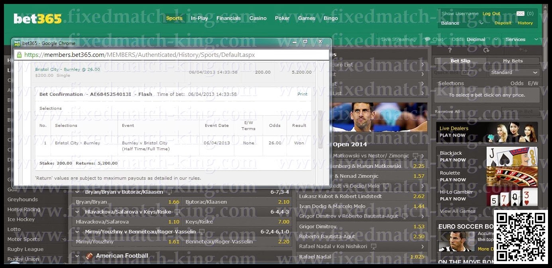Click live stream icon for Mirnyi/Youzhny match
Image resolution: width=552 pixels, height=268 pixels.
(202, 231)
